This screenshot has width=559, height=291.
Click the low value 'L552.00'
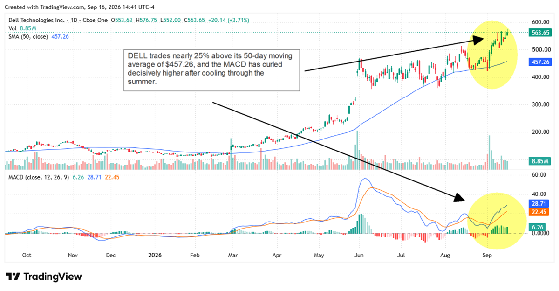171,21
